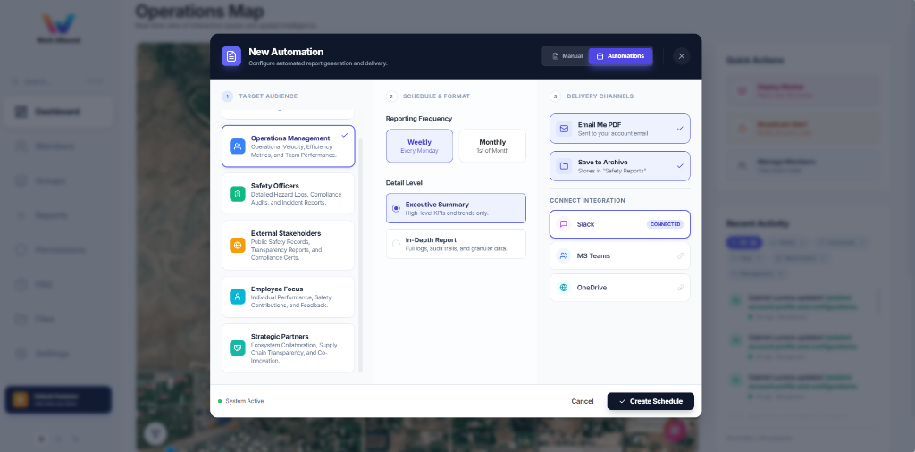Click the MS Teams link icon
This screenshot has height=452, width=915.
coord(680,255)
